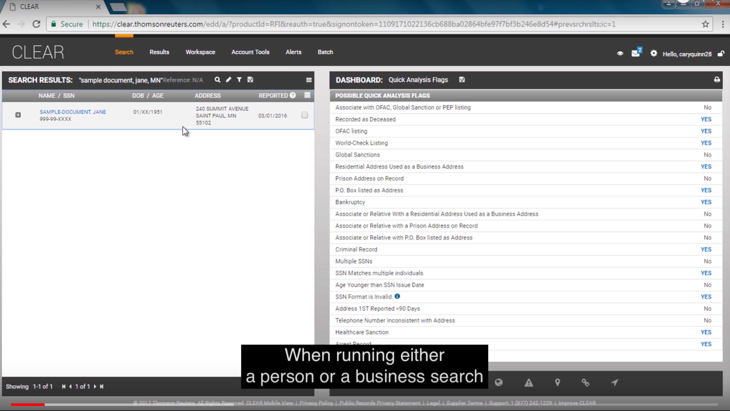Image resolution: width=730 pixels, height=411 pixels.
Task: Toggle the eye visibility icon in header
Action: point(620,53)
